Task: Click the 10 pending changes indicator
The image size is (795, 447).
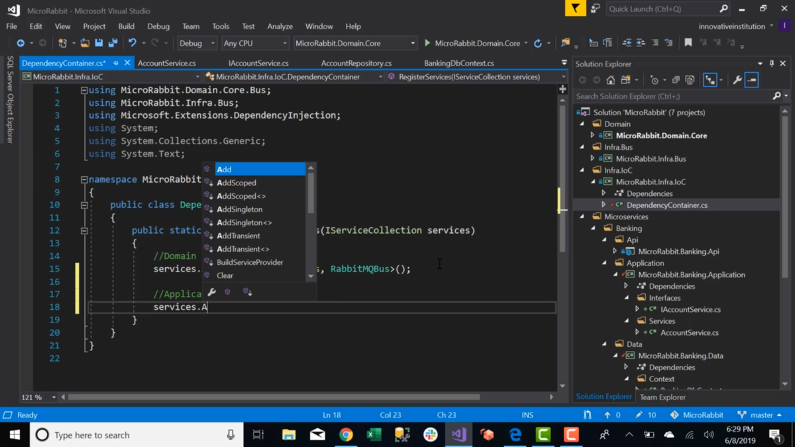Action: click(x=645, y=415)
